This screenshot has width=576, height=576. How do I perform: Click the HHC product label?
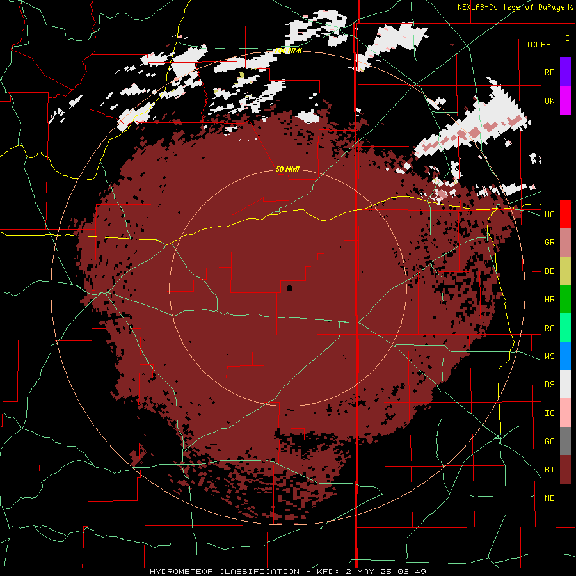[563, 38]
